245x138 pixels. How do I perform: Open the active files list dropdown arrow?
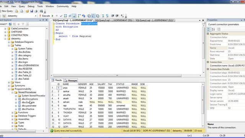200,20
